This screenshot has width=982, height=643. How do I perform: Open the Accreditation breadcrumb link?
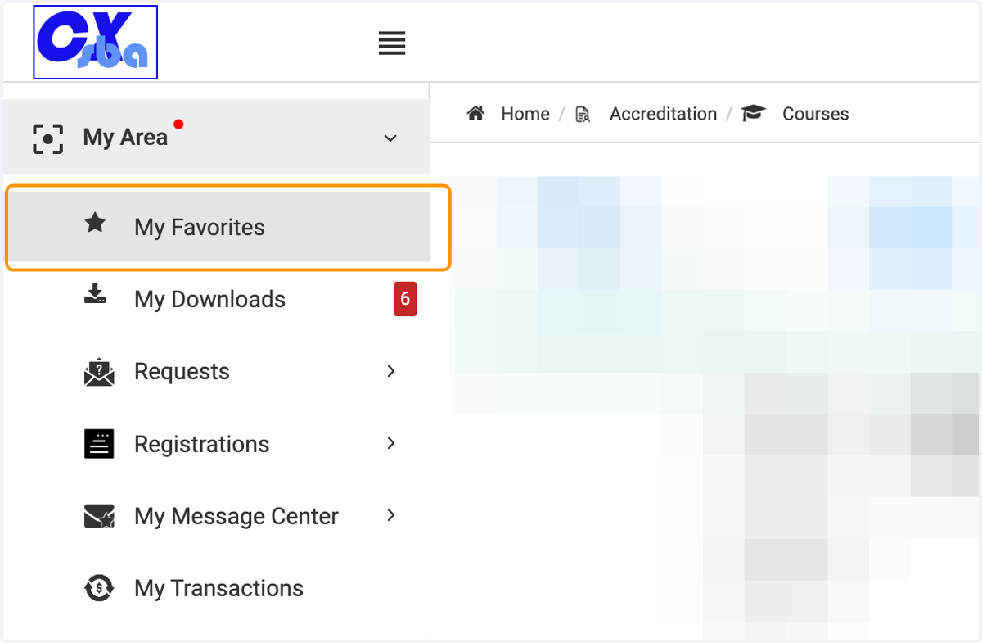(x=663, y=114)
